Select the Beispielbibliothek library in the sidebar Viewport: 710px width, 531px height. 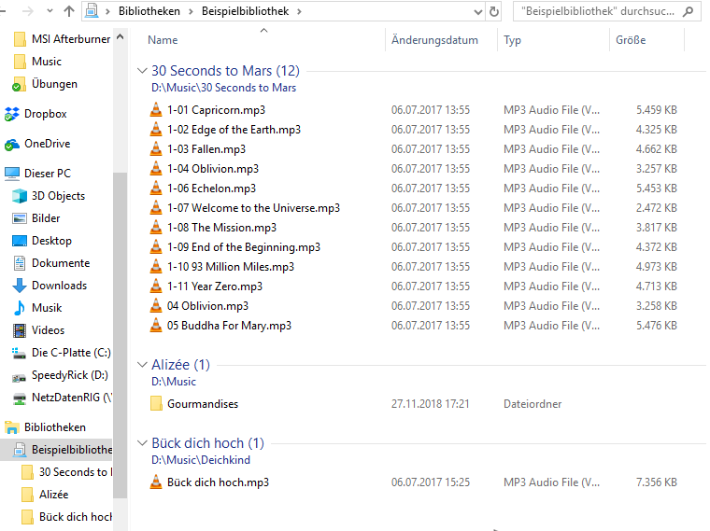coord(56,450)
